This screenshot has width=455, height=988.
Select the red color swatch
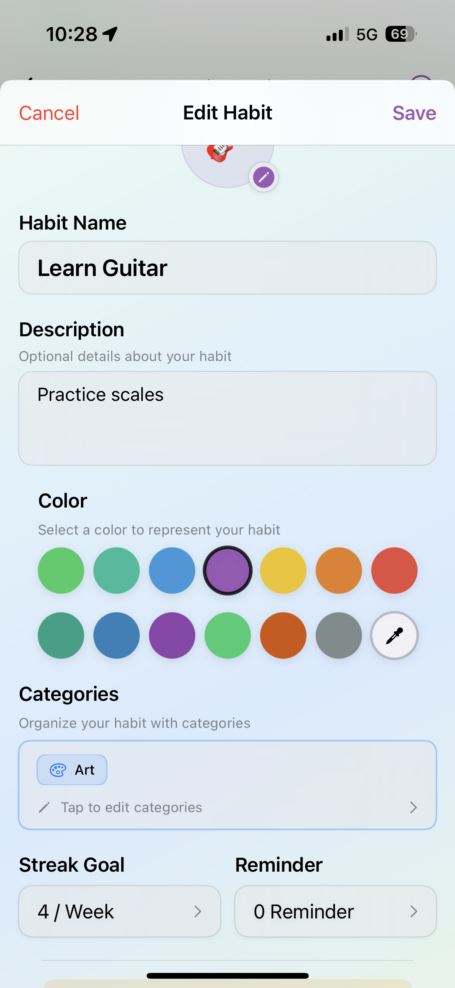click(x=394, y=571)
